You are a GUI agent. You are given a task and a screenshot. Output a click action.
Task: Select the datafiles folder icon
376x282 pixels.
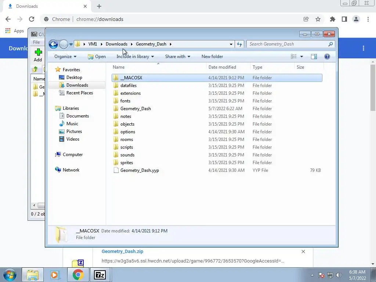point(116,85)
